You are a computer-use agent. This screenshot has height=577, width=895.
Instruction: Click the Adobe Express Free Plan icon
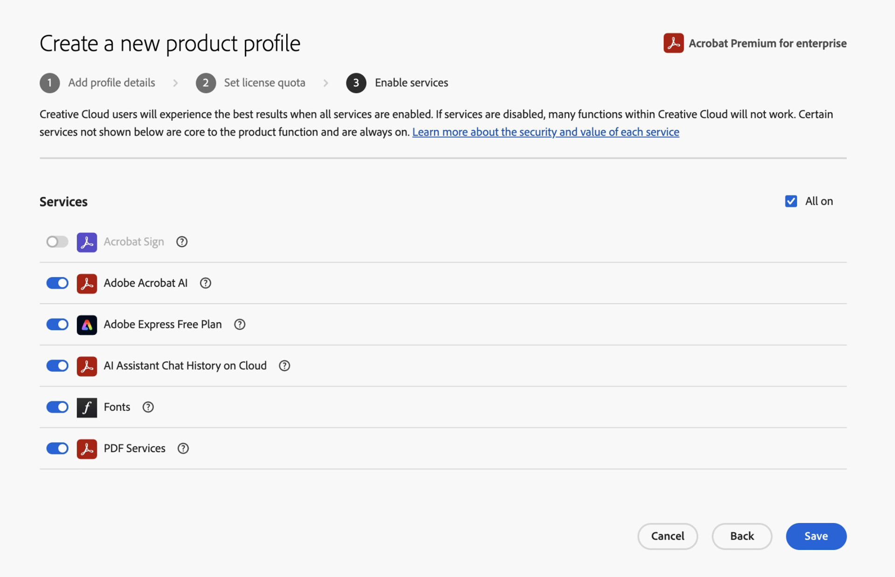(87, 325)
